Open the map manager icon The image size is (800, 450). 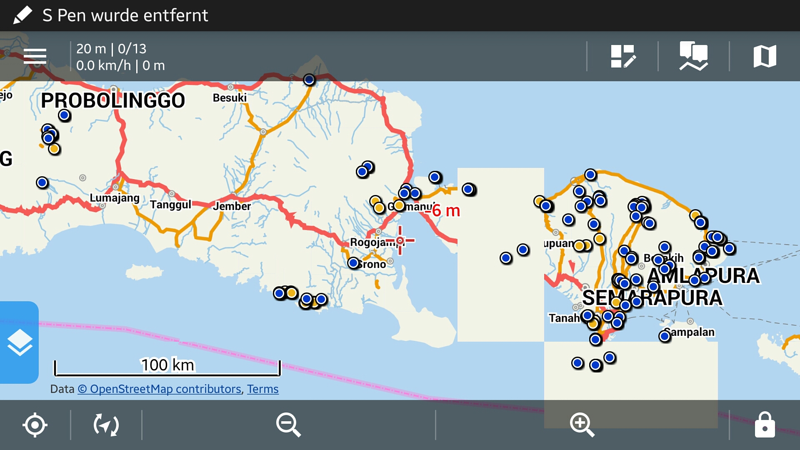click(765, 56)
